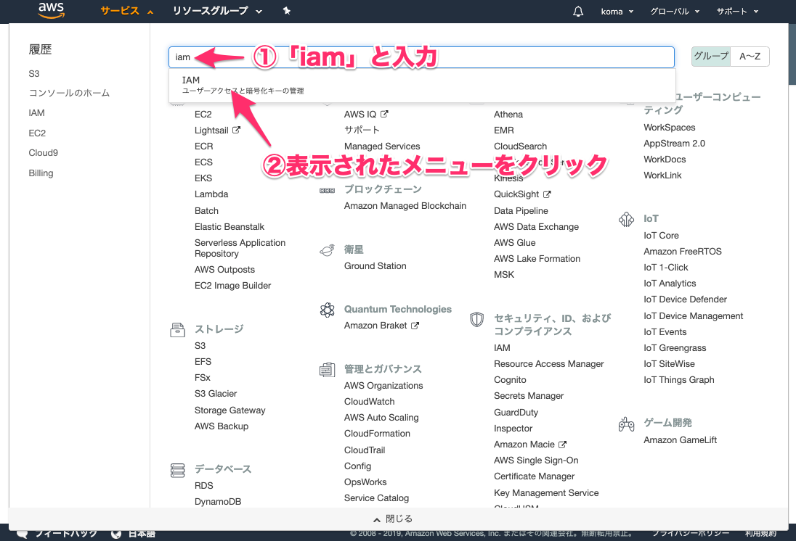Screen dimensions: 796x541
Task: Open the koma account dropdown
Action: [617, 11]
